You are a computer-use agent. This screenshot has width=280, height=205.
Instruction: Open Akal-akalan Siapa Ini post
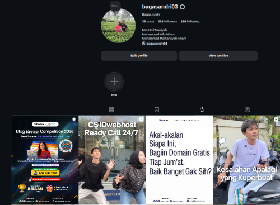tap(179, 160)
